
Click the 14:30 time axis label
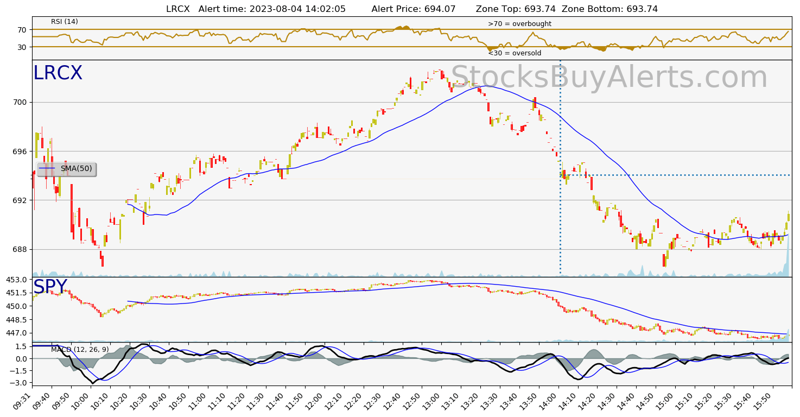click(607, 401)
